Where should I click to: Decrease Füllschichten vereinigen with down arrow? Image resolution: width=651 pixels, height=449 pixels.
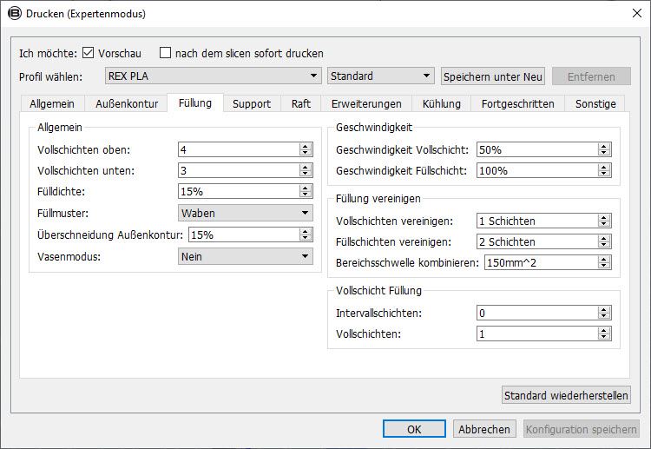click(604, 244)
